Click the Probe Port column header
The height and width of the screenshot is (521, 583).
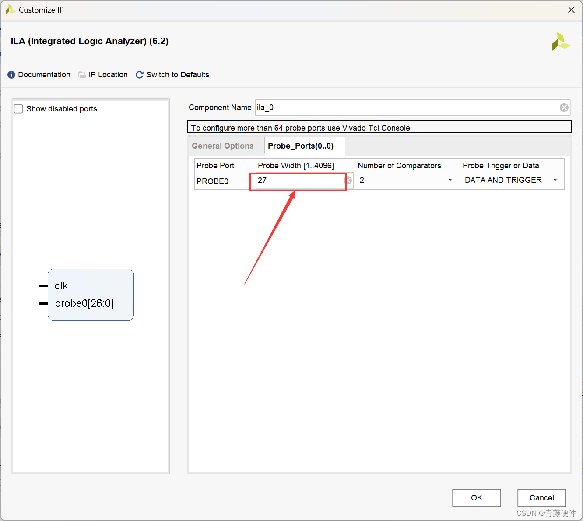[x=225, y=165]
